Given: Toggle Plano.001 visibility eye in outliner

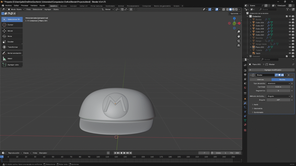Looking at the screenshot, I should click(290, 47).
